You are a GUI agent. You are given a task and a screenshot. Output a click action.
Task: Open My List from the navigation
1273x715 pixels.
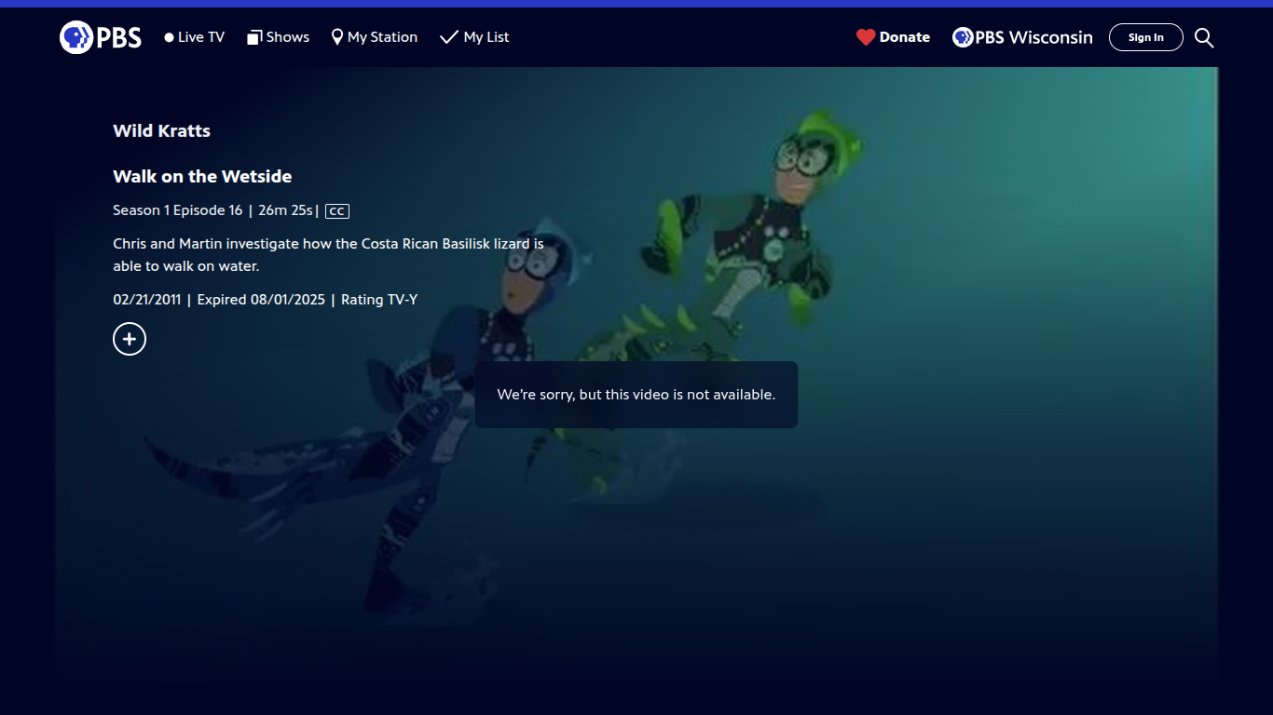474,37
